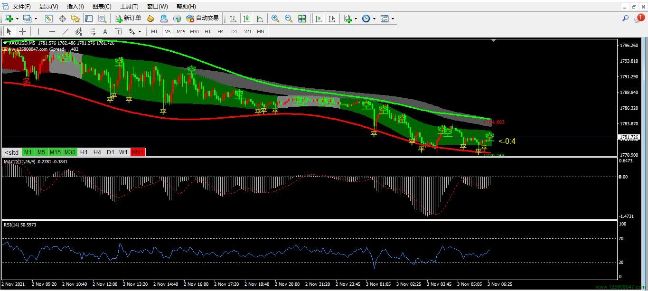The height and width of the screenshot is (291, 648).
Task: Switch chart to candlestick mode
Action: click(x=246, y=19)
